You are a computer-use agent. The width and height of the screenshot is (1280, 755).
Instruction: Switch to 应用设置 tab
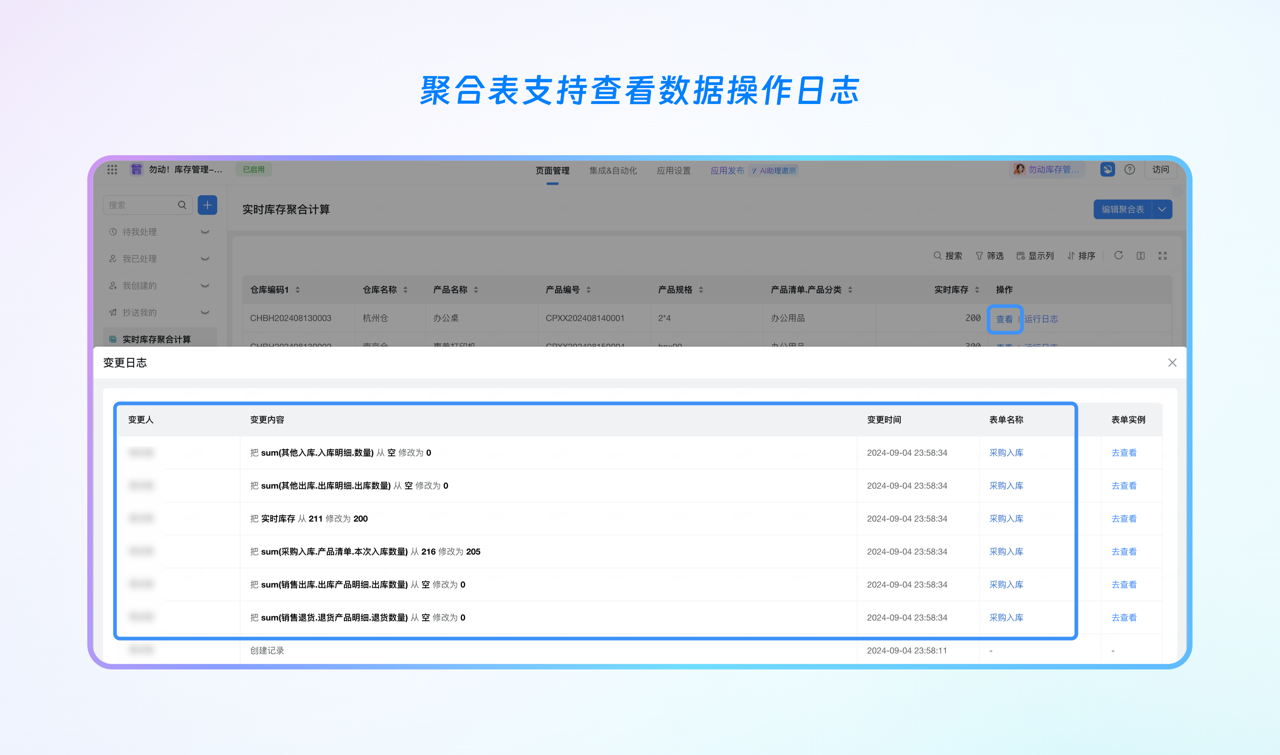673,170
